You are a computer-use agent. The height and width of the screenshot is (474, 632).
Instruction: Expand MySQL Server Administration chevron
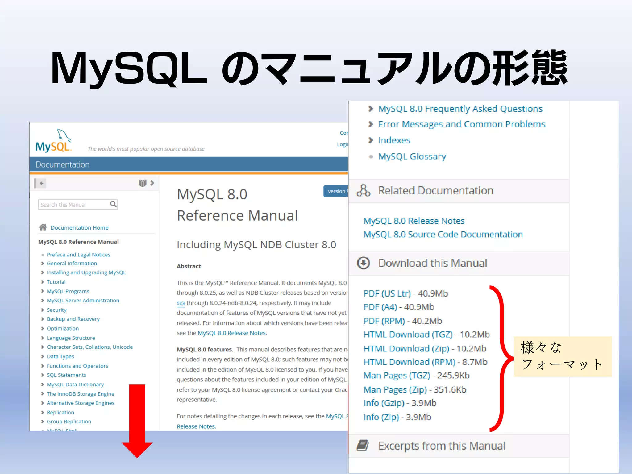coord(43,301)
